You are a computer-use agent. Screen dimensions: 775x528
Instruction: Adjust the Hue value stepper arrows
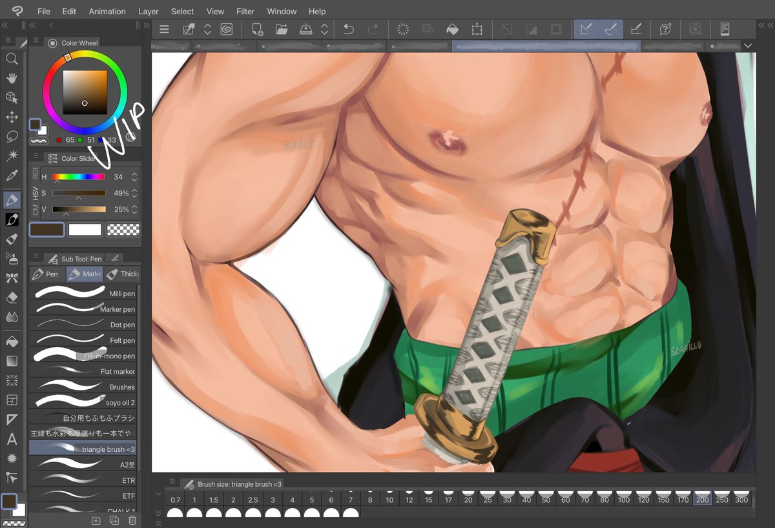(134, 177)
